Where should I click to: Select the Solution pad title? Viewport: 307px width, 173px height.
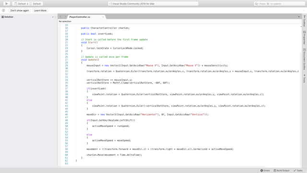pyautogui.click(x=9, y=17)
